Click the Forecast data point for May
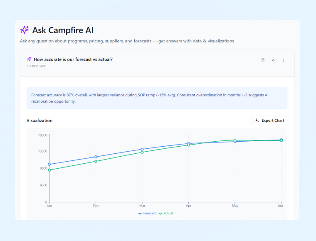Screen dimensions: 316x241 click(235, 142)
